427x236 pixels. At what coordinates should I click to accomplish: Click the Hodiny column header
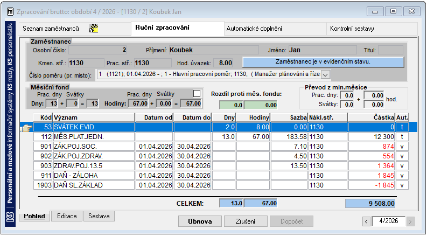click(x=253, y=117)
